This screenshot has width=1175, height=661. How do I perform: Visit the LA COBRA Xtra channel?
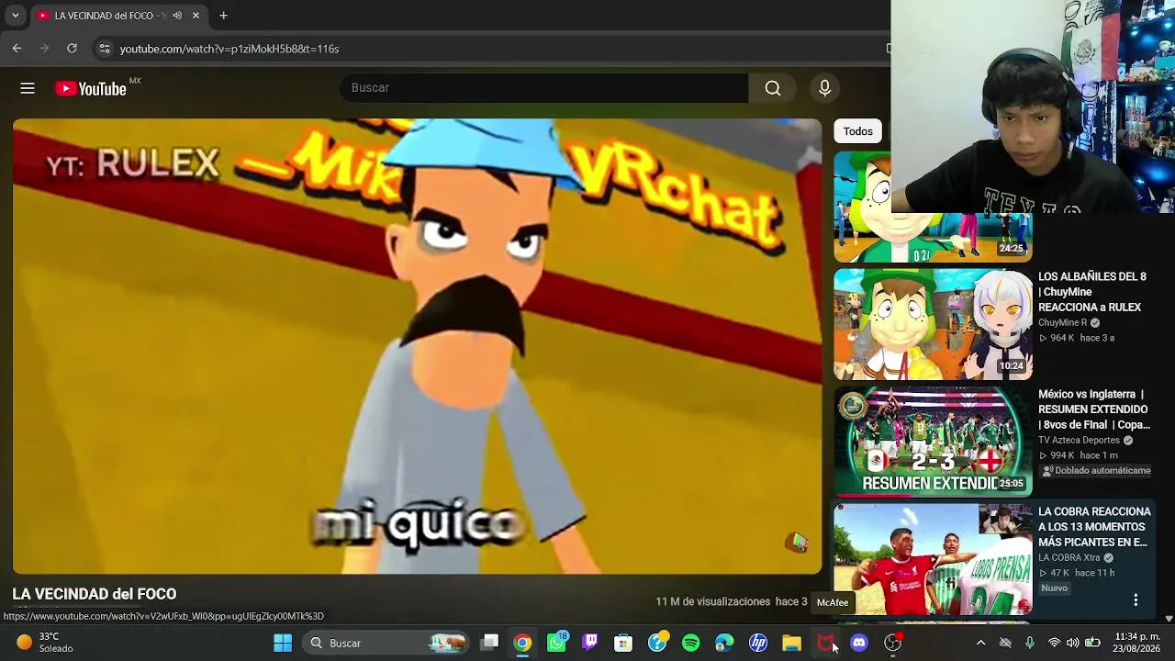click(x=1069, y=558)
